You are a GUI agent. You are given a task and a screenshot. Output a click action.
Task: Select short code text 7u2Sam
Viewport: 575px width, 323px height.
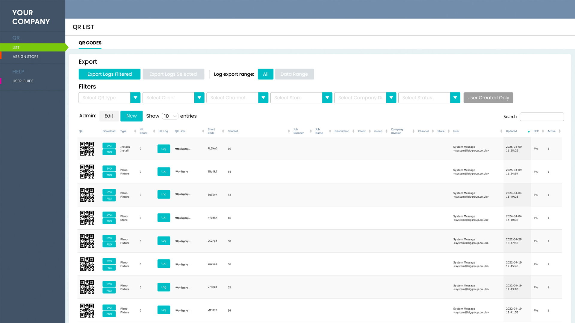tap(213, 264)
